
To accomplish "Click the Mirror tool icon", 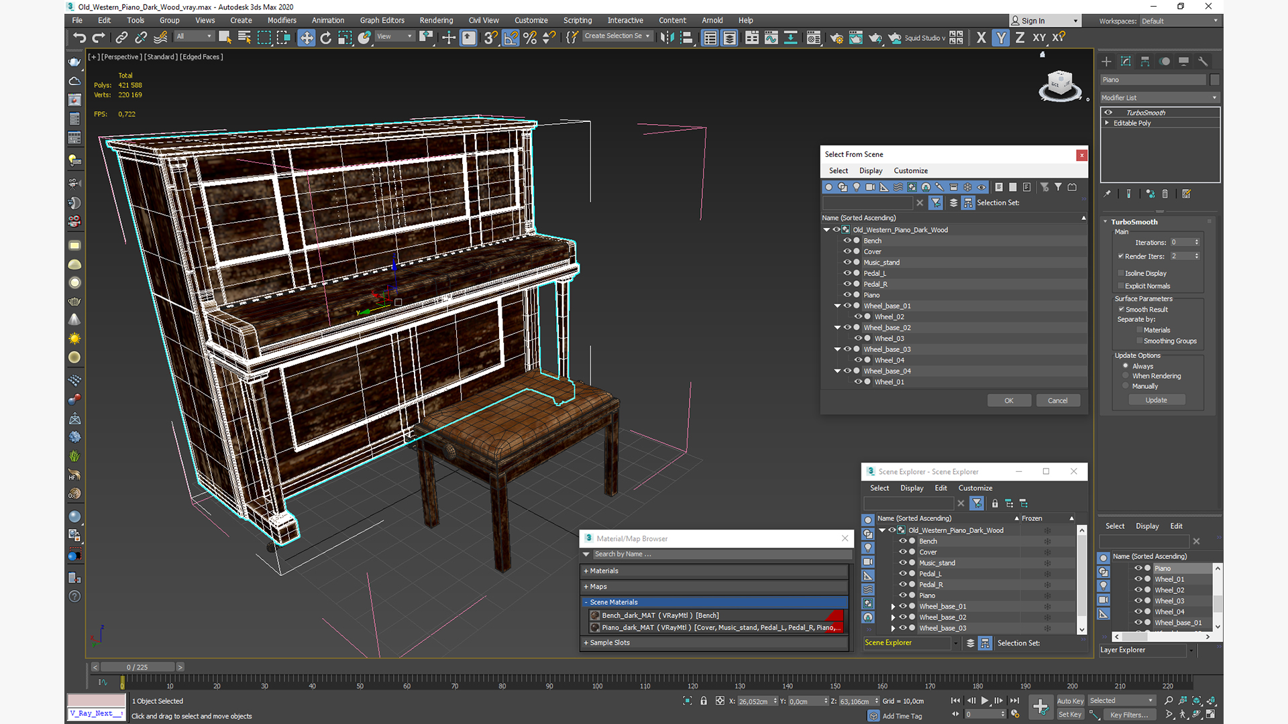I will pos(667,38).
